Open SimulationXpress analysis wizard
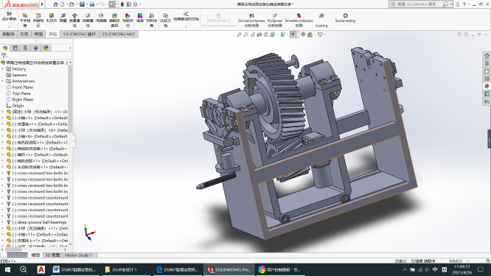Image resolution: width=491 pixels, height=276 pixels. 251,21
